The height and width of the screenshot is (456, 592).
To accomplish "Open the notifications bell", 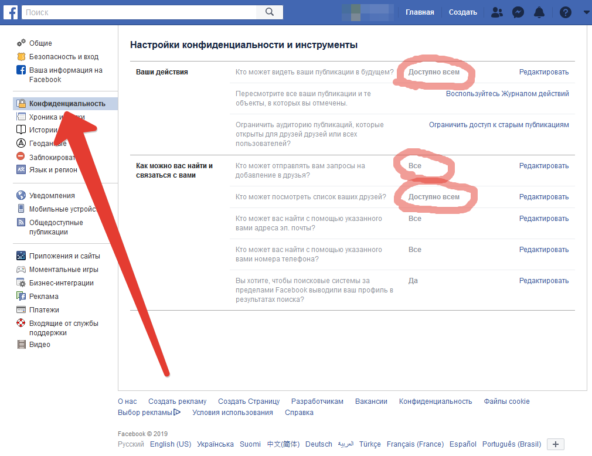I will (539, 12).
